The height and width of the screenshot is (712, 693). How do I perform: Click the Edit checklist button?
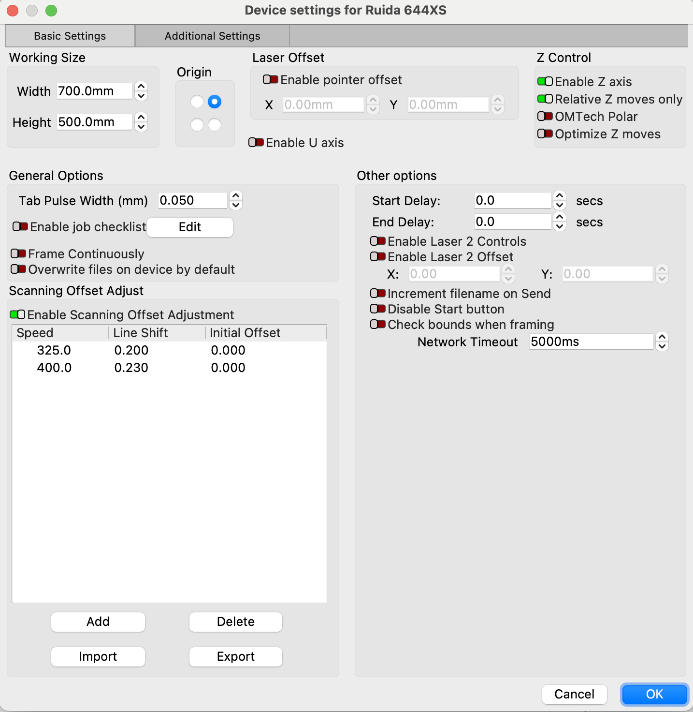pos(190,227)
